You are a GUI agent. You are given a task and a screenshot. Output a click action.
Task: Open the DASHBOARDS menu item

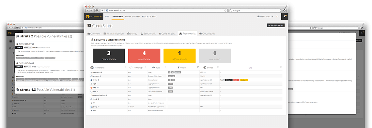pyautogui.click(x=118, y=16)
